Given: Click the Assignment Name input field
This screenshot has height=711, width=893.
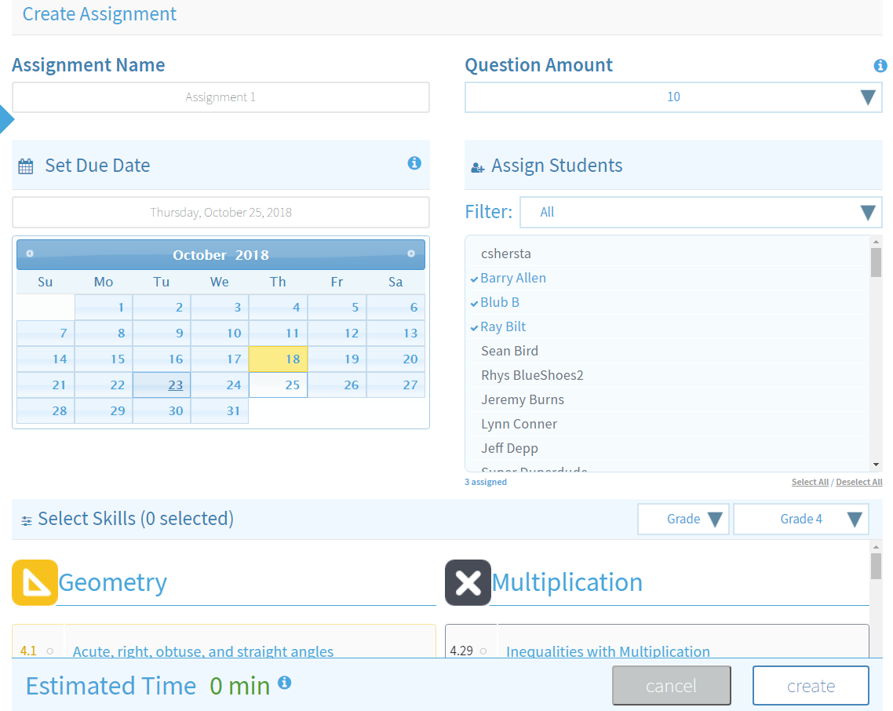Looking at the screenshot, I should (221, 97).
